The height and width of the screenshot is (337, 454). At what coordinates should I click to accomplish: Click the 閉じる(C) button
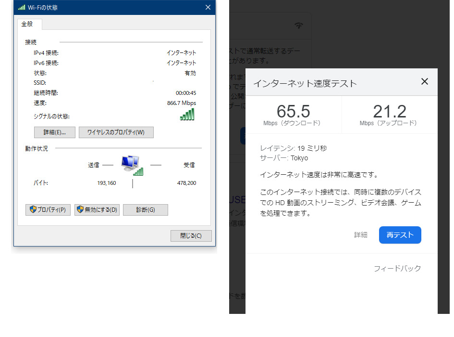pyautogui.click(x=191, y=236)
